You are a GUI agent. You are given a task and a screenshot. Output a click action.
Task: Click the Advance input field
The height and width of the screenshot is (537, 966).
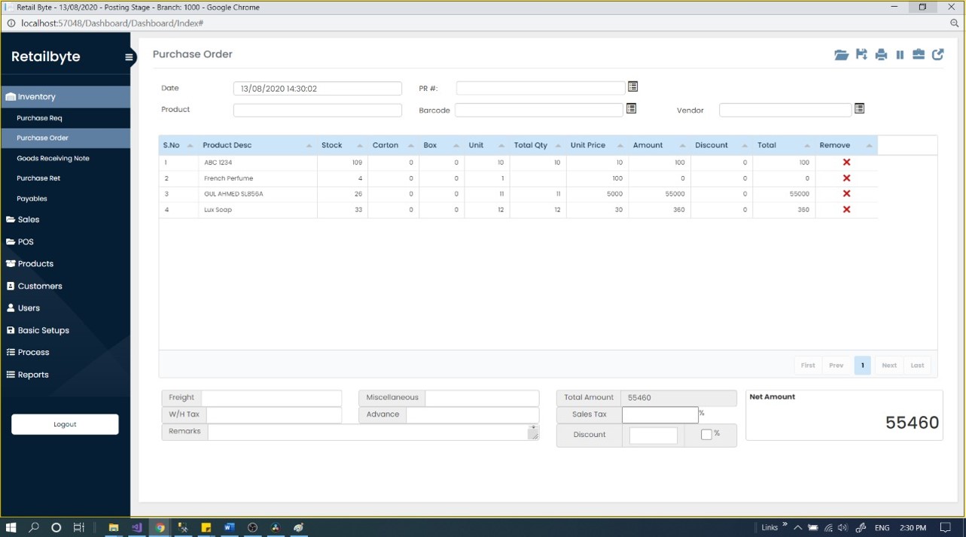click(472, 415)
